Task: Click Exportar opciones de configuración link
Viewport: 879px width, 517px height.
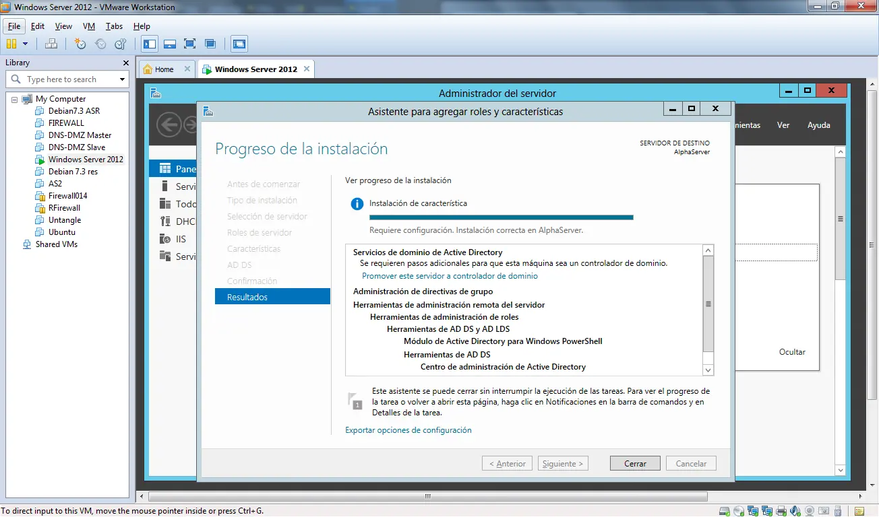Action: pyautogui.click(x=408, y=430)
